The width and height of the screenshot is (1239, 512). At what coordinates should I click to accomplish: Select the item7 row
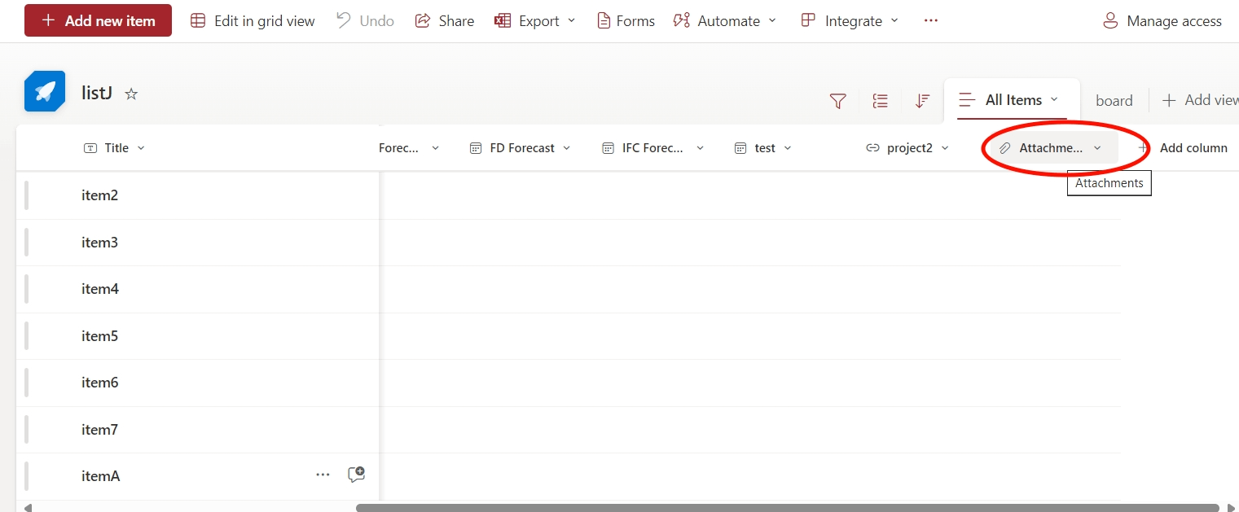point(569,430)
